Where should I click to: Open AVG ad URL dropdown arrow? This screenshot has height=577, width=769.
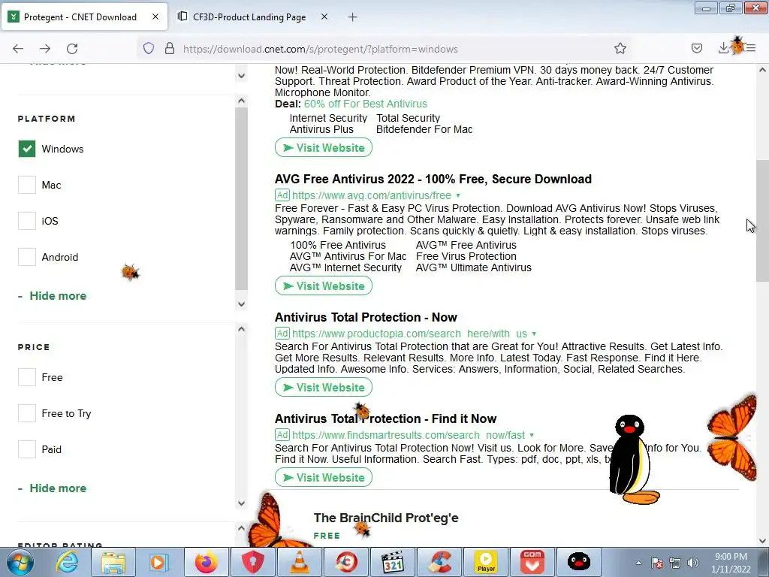pyautogui.click(x=458, y=195)
